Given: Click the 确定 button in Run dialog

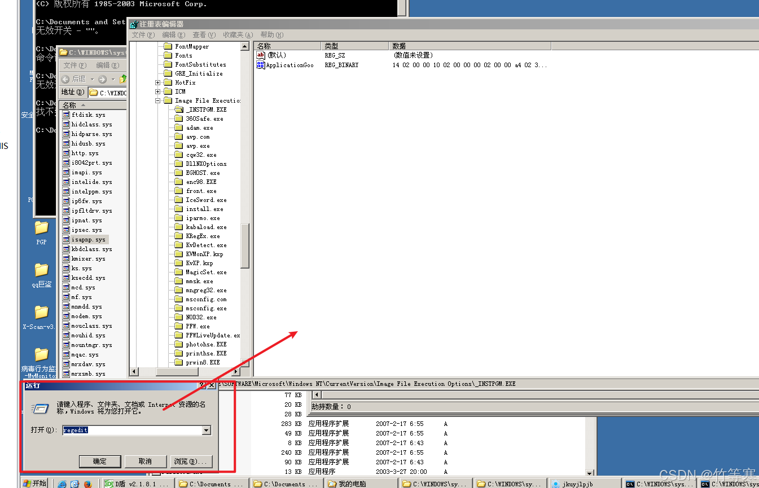Looking at the screenshot, I should coord(100,461).
